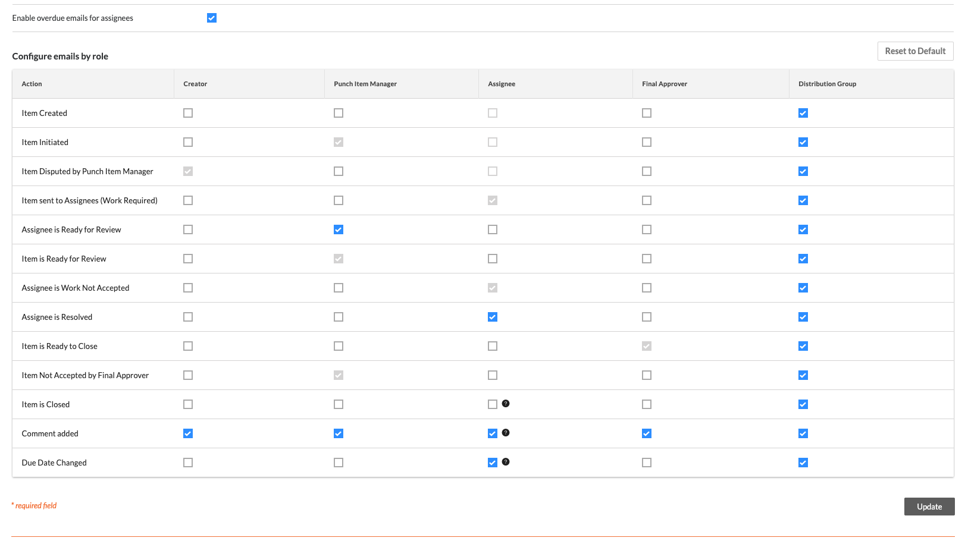Click the Distribution Group column header
The width and height of the screenshot is (968, 544).
(x=828, y=84)
